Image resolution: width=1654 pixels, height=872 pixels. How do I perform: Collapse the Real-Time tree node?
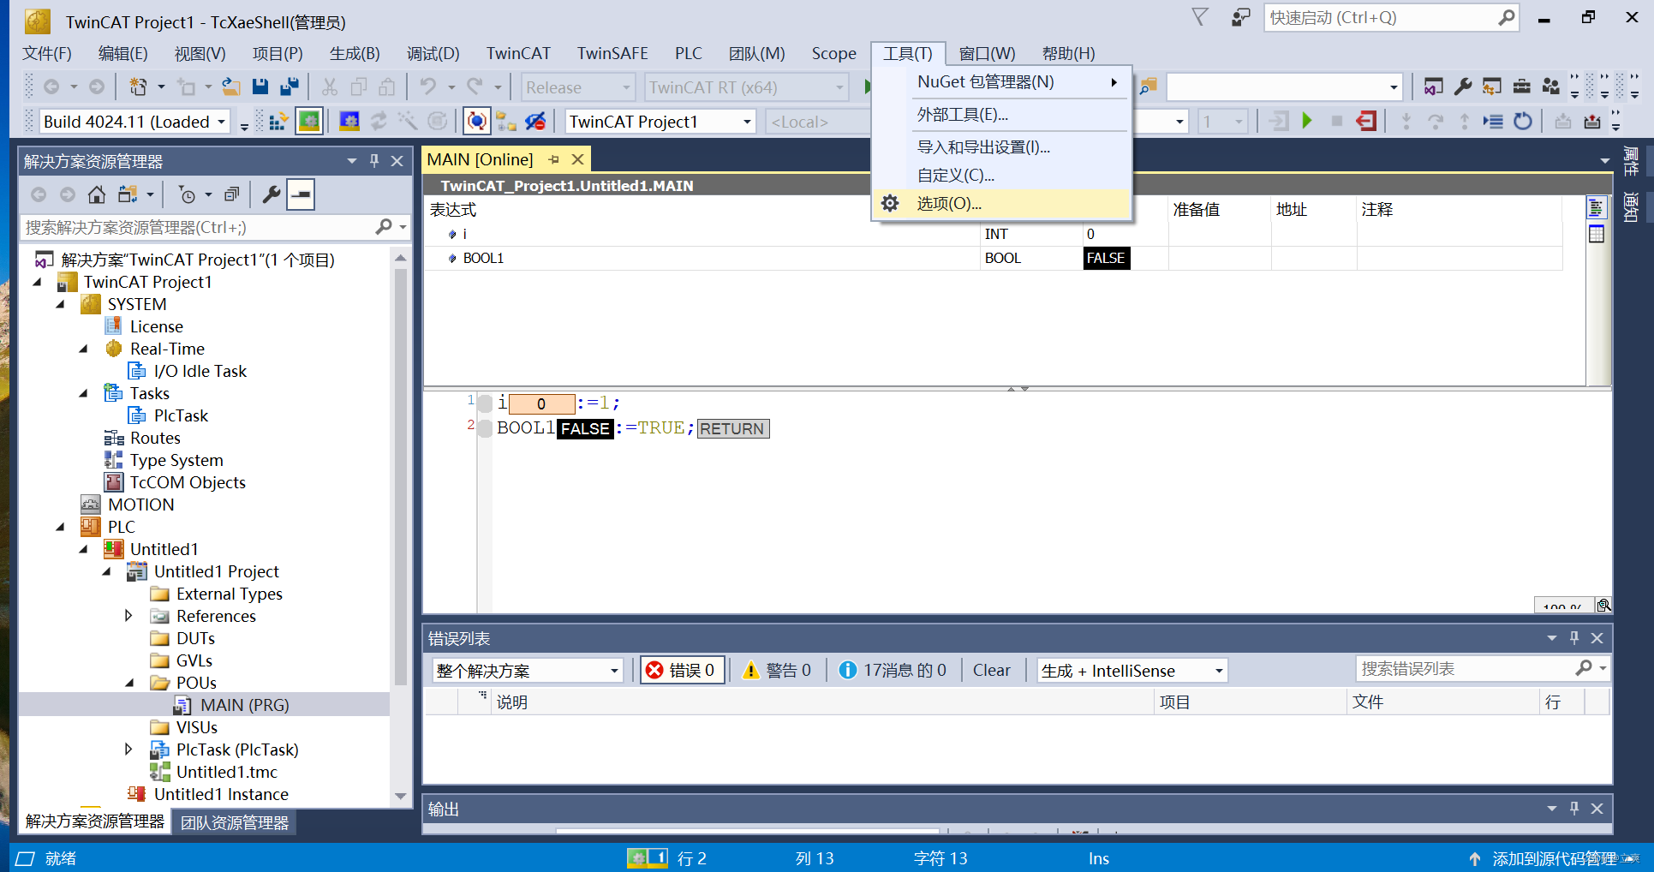[x=83, y=349]
